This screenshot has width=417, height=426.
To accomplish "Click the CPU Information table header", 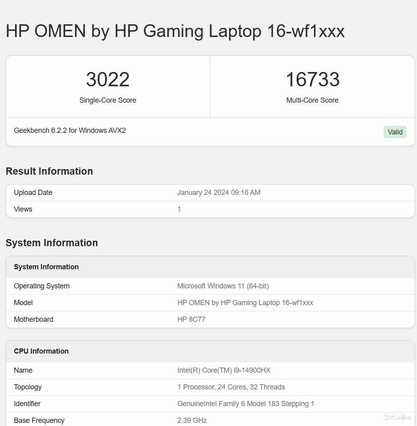I will click(41, 351).
